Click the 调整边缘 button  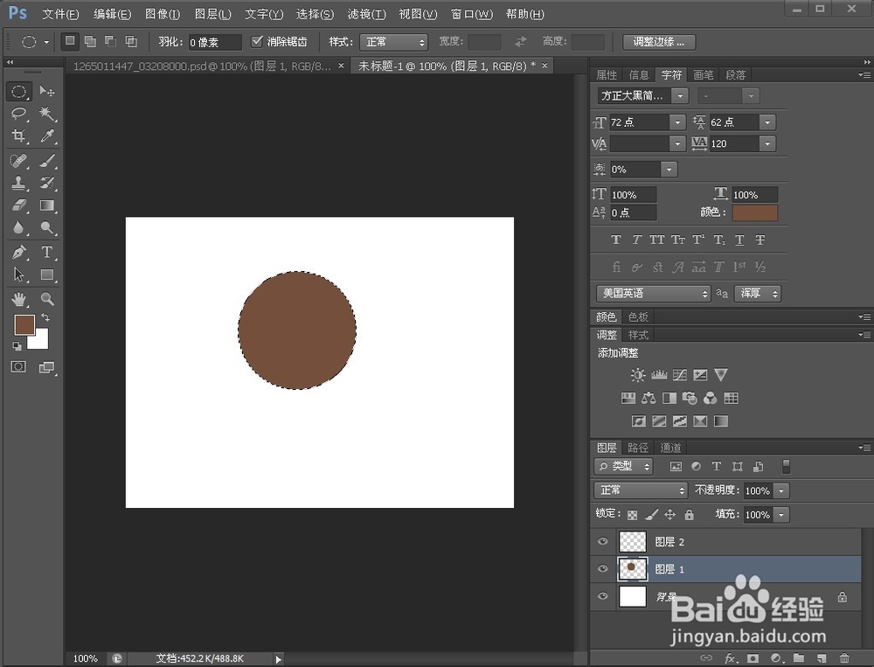coord(658,42)
